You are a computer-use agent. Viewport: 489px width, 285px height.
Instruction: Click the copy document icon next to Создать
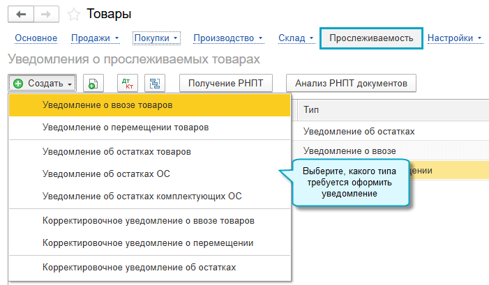pyautogui.click(x=93, y=83)
